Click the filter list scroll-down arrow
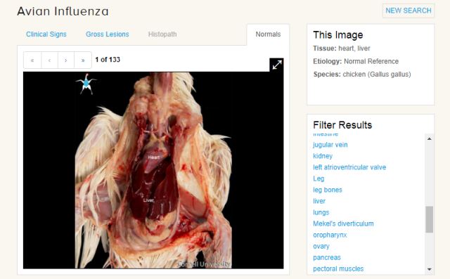The width and height of the screenshot is (450, 279). coord(430,269)
